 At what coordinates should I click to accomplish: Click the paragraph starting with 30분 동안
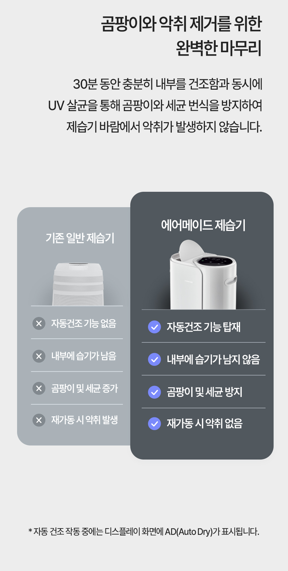click(x=155, y=105)
